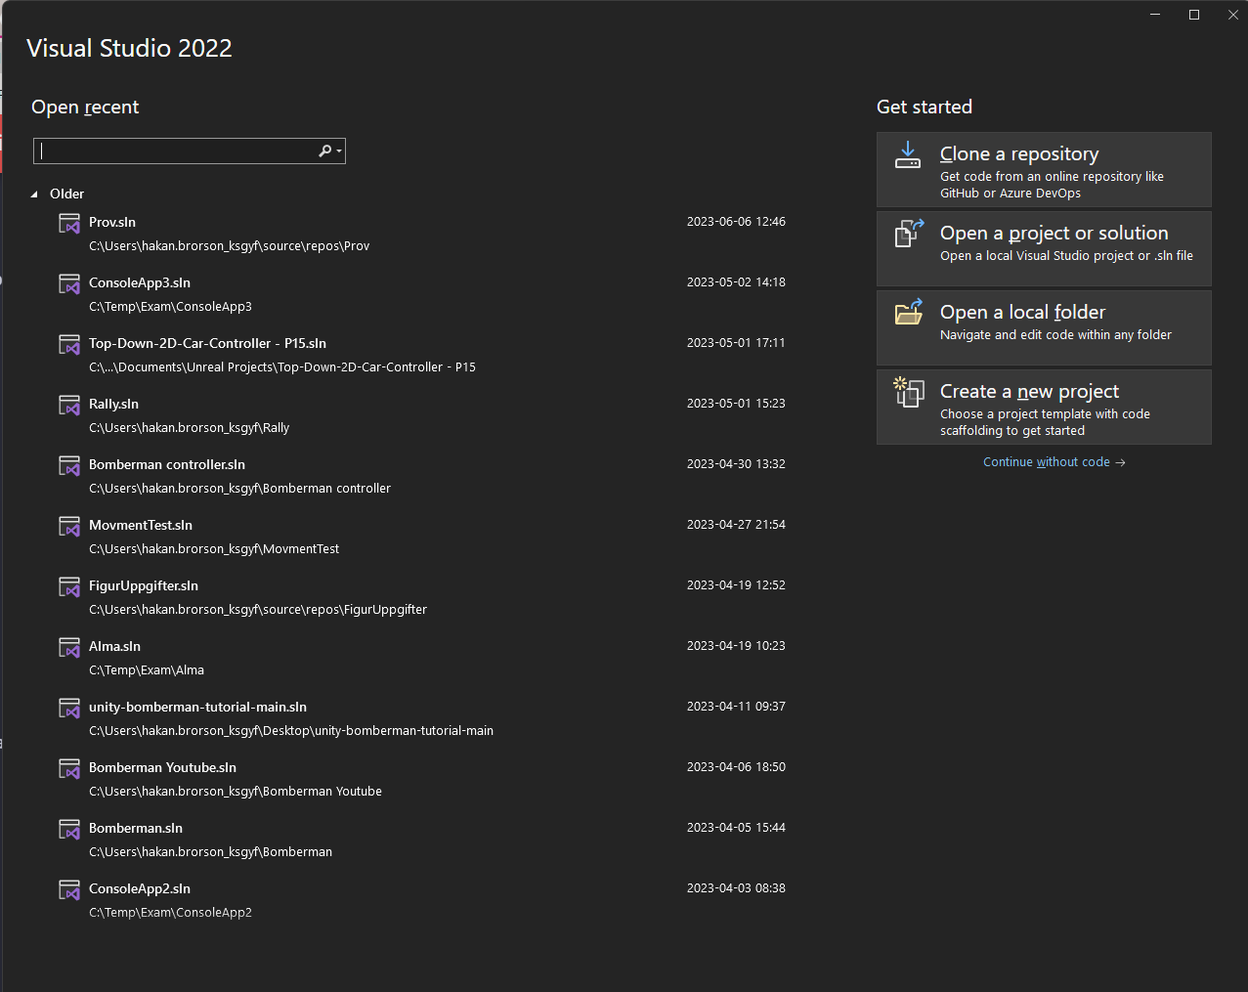The height and width of the screenshot is (992, 1248).
Task: Click the Open a project or solution icon
Action: 909,235
